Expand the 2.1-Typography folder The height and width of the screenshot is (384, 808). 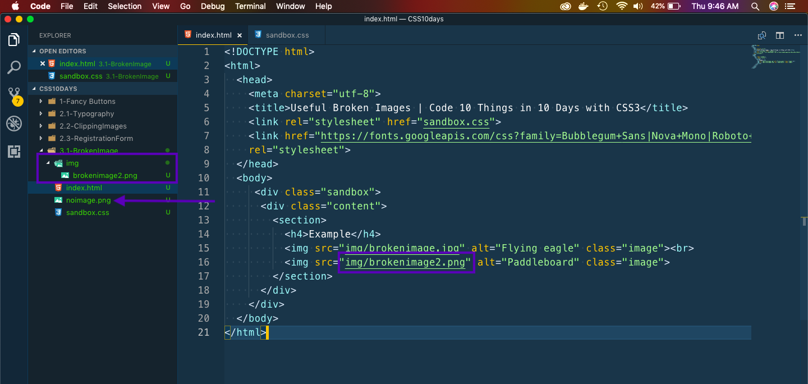click(41, 114)
